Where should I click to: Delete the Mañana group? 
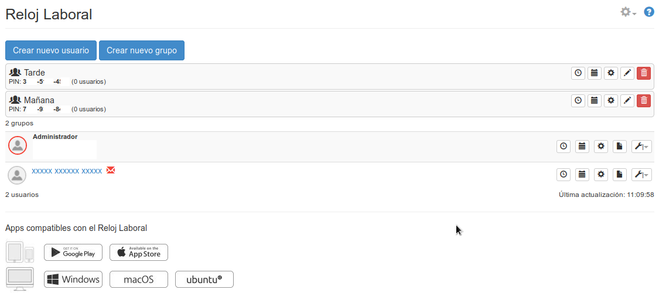point(644,100)
